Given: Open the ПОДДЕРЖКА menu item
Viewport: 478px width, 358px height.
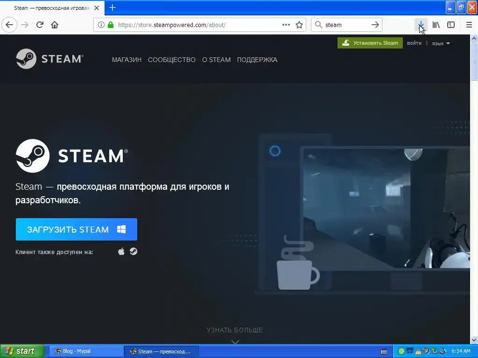Looking at the screenshot, I should coord(257,60).
